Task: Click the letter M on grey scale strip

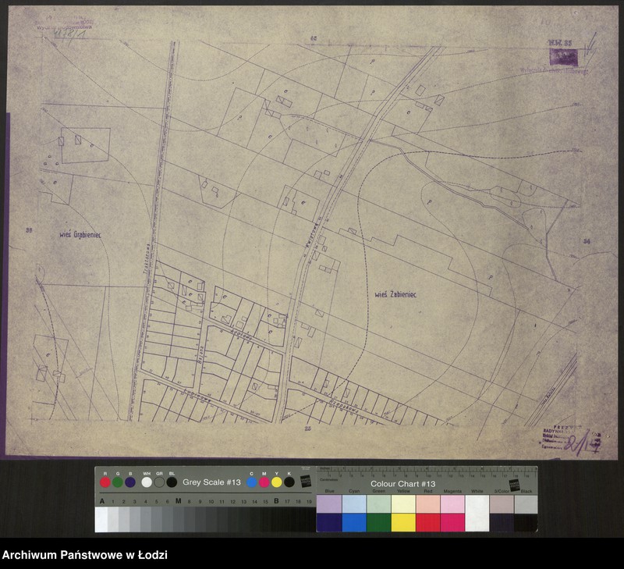Action: coord(179,500)
